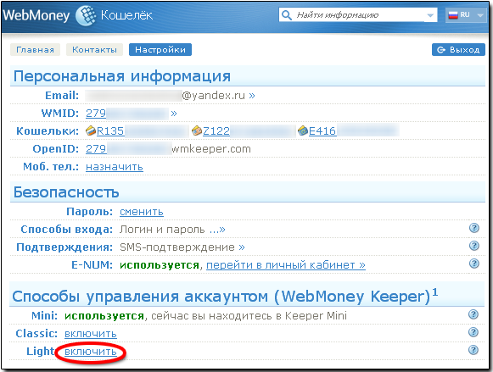Click the E416 wallet icon

point(303,130)
